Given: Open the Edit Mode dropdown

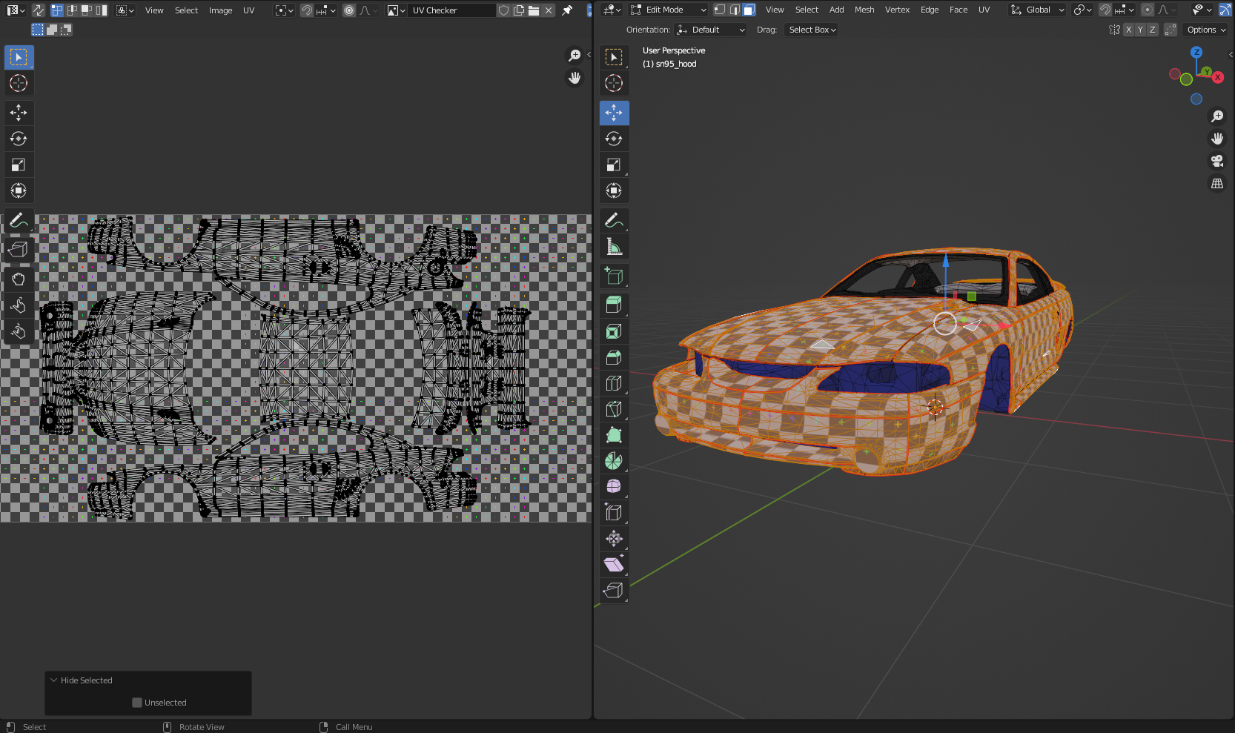Looking at the screenshot, I should tap(669, 10).
